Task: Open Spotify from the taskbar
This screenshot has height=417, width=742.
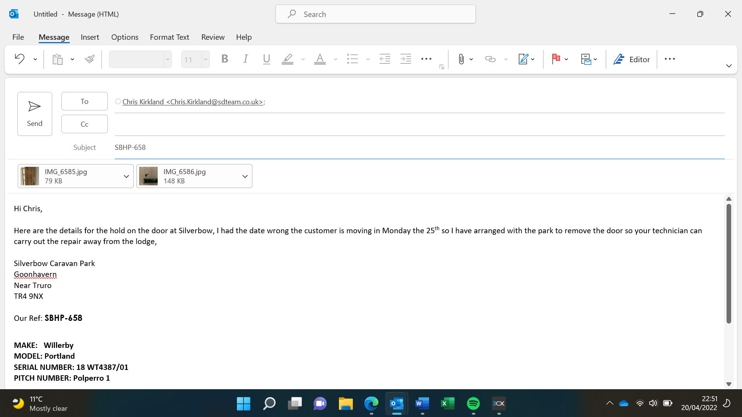Action: click(473, 403)
